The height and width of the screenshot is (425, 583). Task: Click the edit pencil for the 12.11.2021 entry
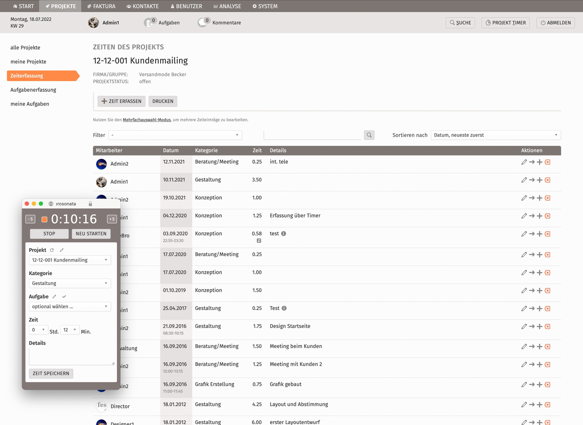pyautogui.click(x=524, y=162)
